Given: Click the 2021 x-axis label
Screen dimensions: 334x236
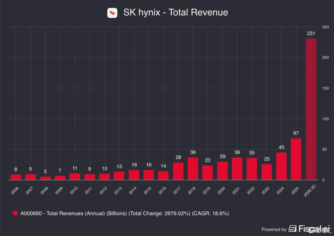Looking at the screenshot, I should pyautogui.click(x=236, y=191).
